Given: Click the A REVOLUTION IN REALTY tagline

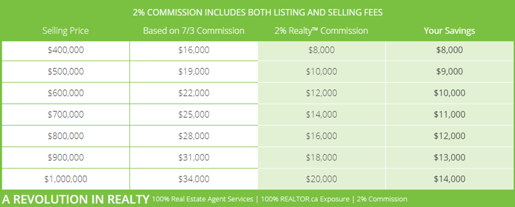Looking at the screenshot, I should click(76, 199).
